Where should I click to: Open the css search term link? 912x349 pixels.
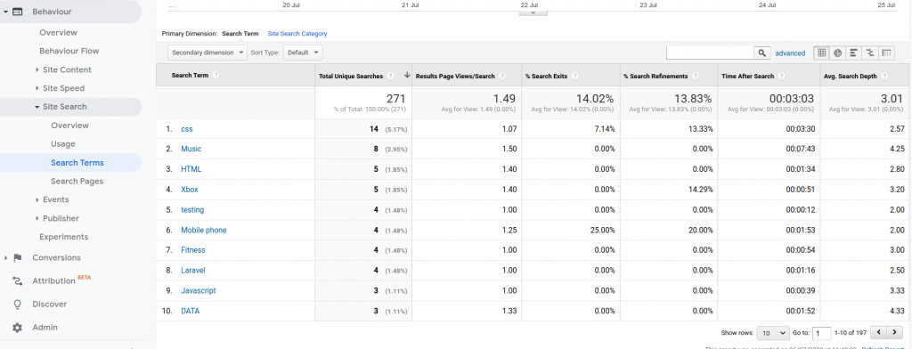pyautogui.click(x=187, y=129)
